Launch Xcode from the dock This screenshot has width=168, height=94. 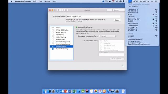(x=79, y=91)
